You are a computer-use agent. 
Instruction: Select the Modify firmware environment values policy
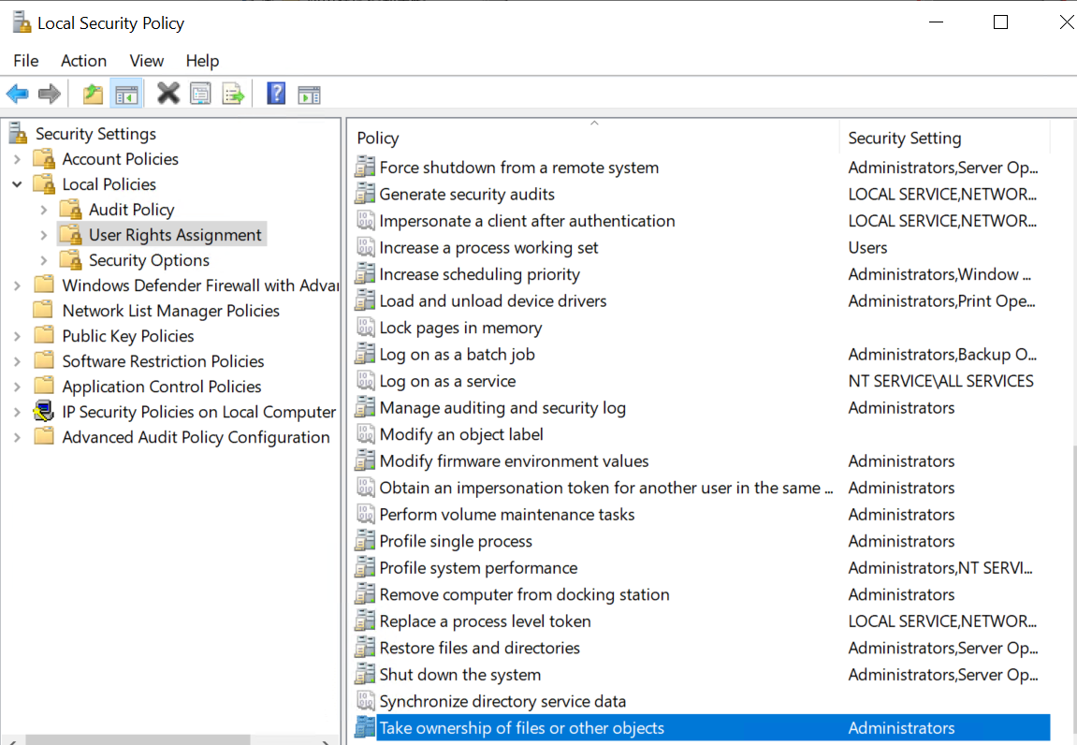(514, 460)
